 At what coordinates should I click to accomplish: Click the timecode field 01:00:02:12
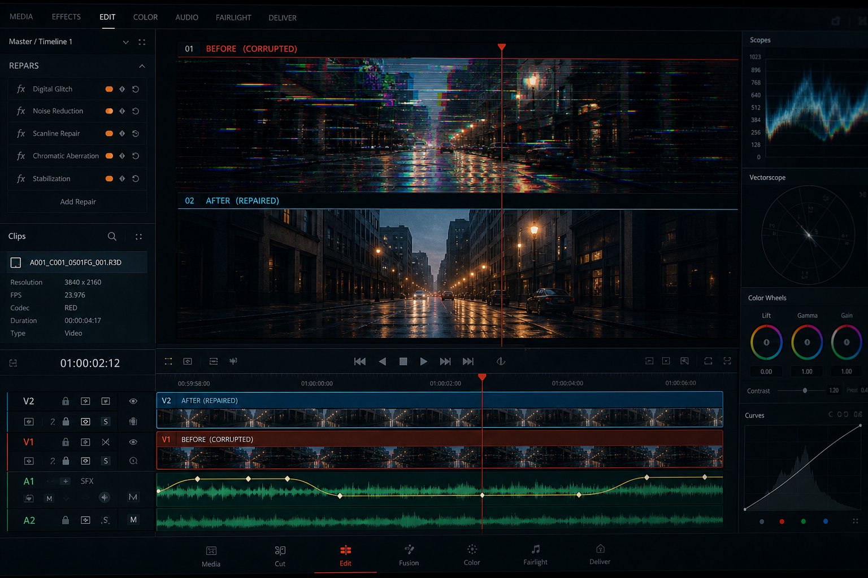click(90, 363)
